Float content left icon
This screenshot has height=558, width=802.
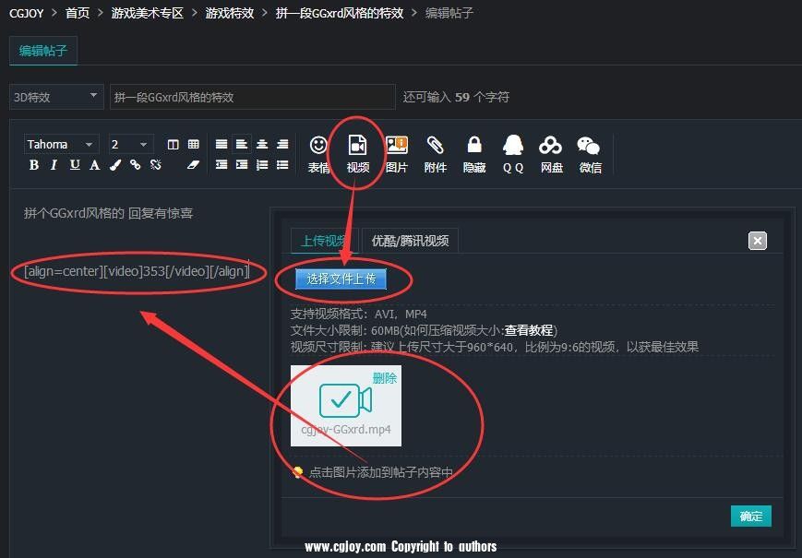click(x=221, y=165)
